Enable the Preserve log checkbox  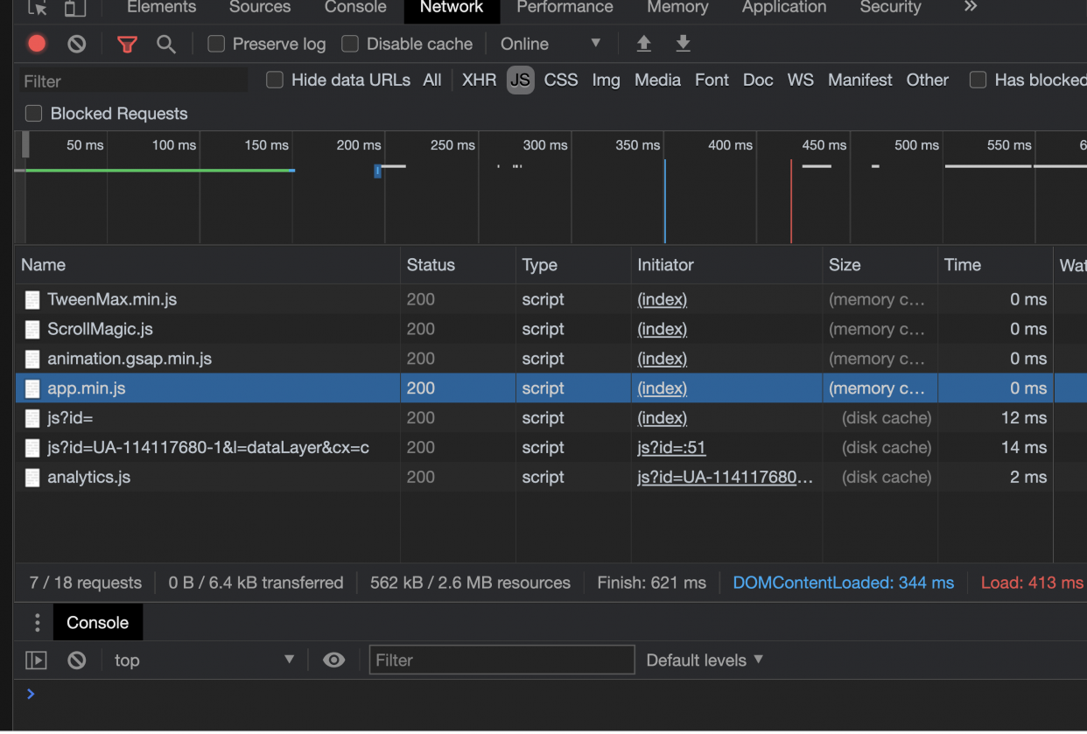pyautogui.click(x=216, y=44)
